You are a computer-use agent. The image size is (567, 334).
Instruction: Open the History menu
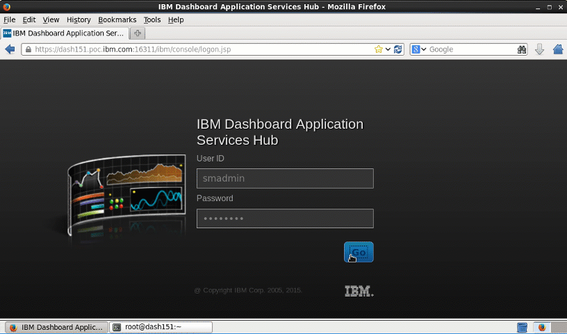[x=79, y=19]
